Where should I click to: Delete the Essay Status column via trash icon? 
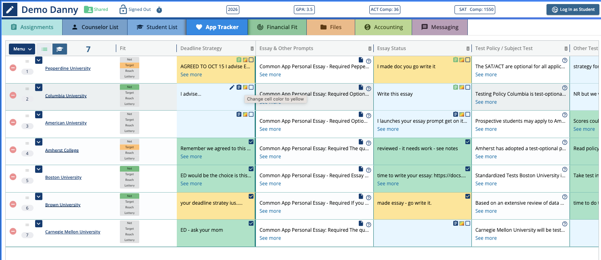point(468,48)
